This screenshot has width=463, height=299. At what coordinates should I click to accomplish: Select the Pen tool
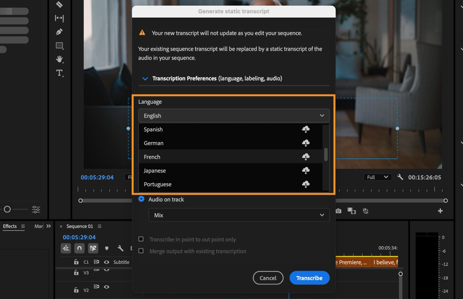(59, 32)
